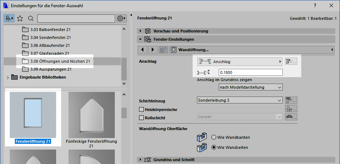Click the Fenster-Einstellungen panel icon

point(147,39)
